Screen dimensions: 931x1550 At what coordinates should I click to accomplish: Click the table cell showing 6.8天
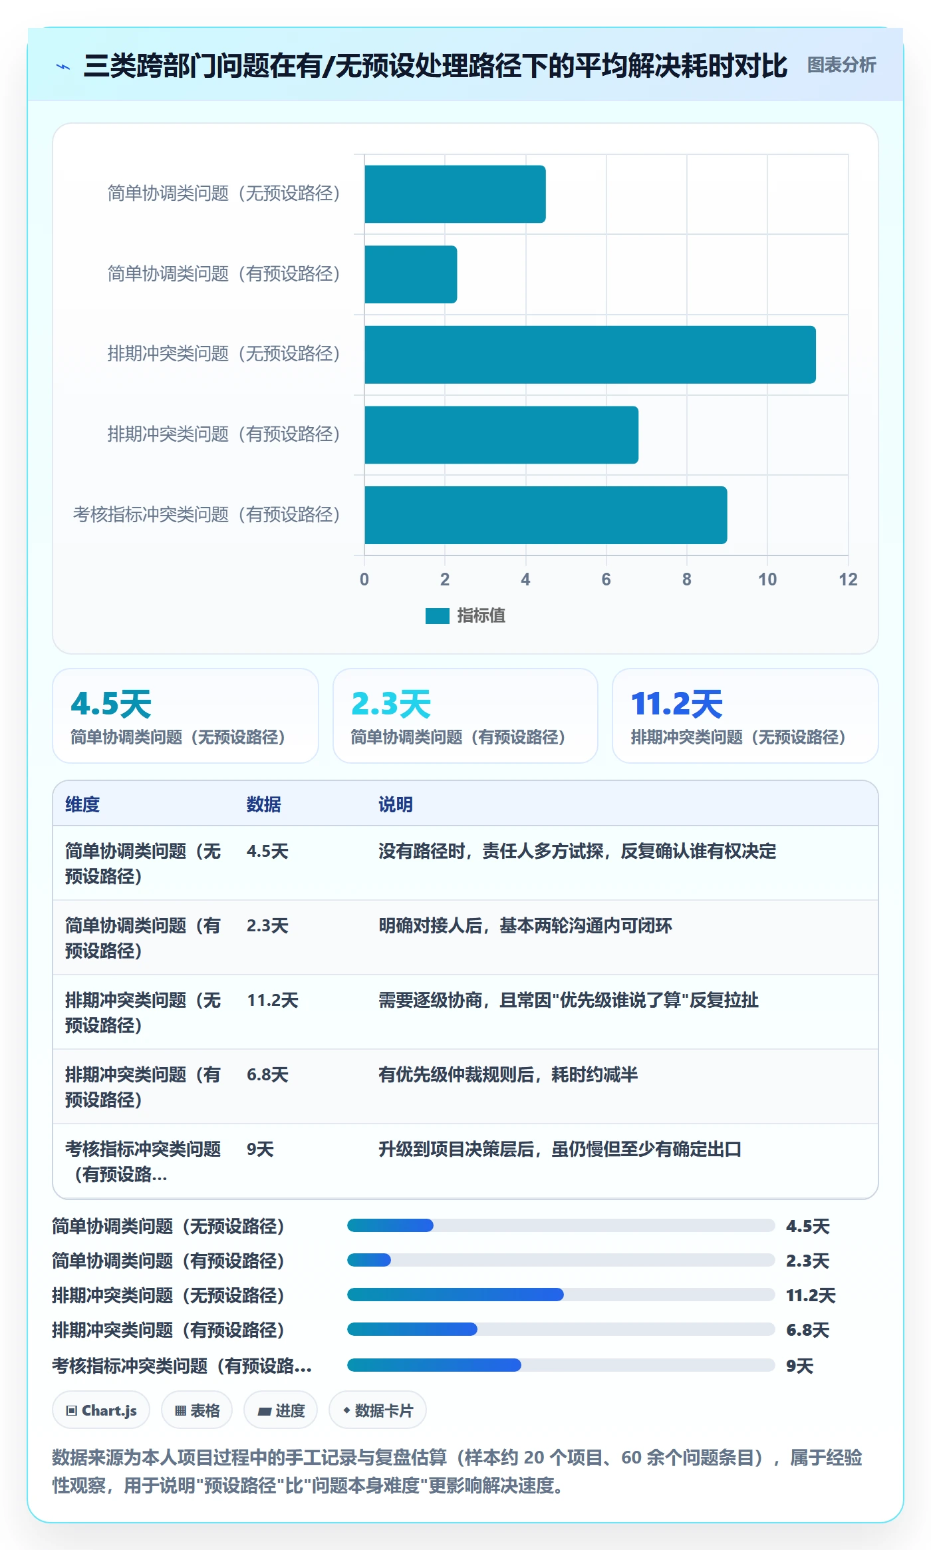click(x=267, y=1074)
